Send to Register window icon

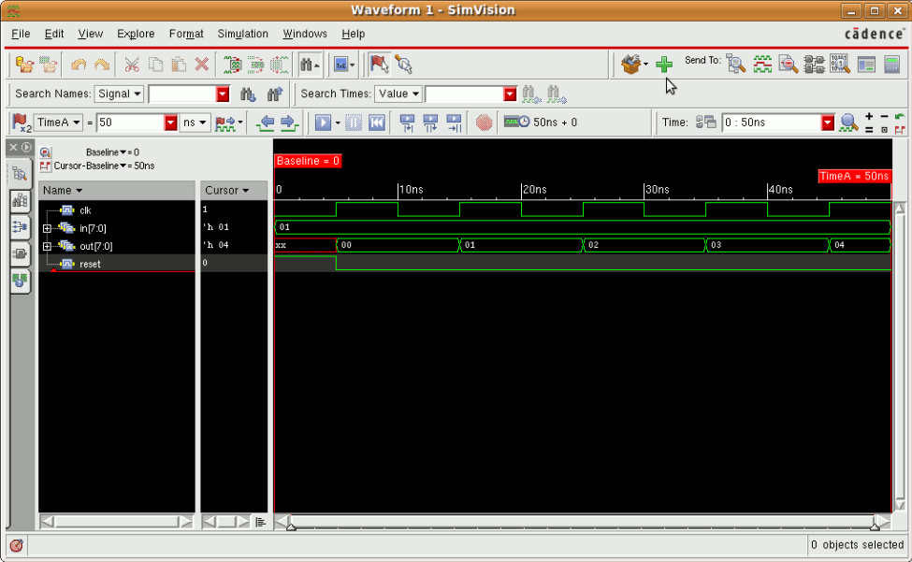pos(866,64)
